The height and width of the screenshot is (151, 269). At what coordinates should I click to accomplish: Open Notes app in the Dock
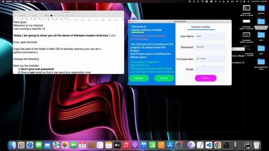[108, 146]
